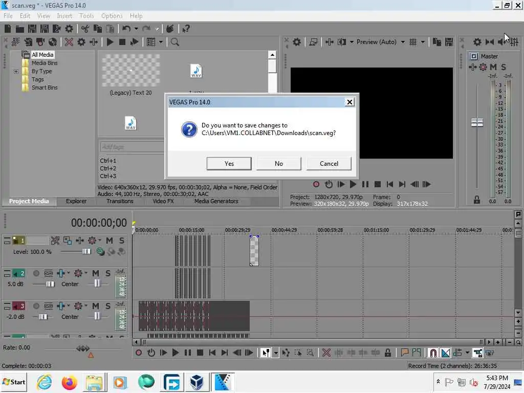Click the Undo arrow icon

[x=126, y=29]
